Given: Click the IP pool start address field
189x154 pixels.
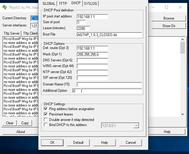Looking at the screenshot, I should [92, 17].
